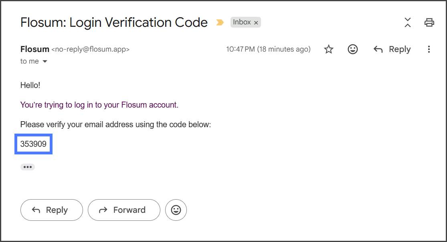The image size is (447, 242).
Task: Click the round emoji reaction button at bottom
Action: [176, 210]
